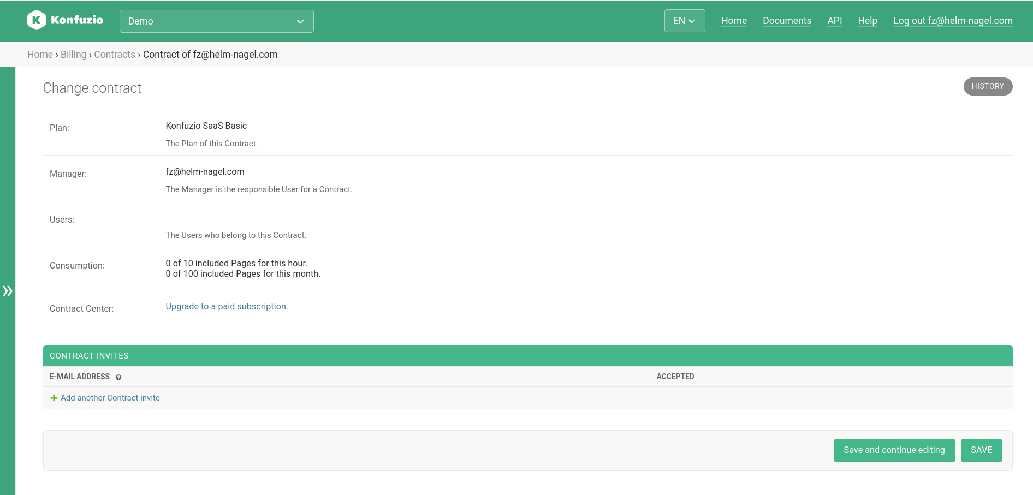The width and height of the screenshot is (1033, 495).
Task: Click the Contracts breadcrumb link
Action: [114, 55]
